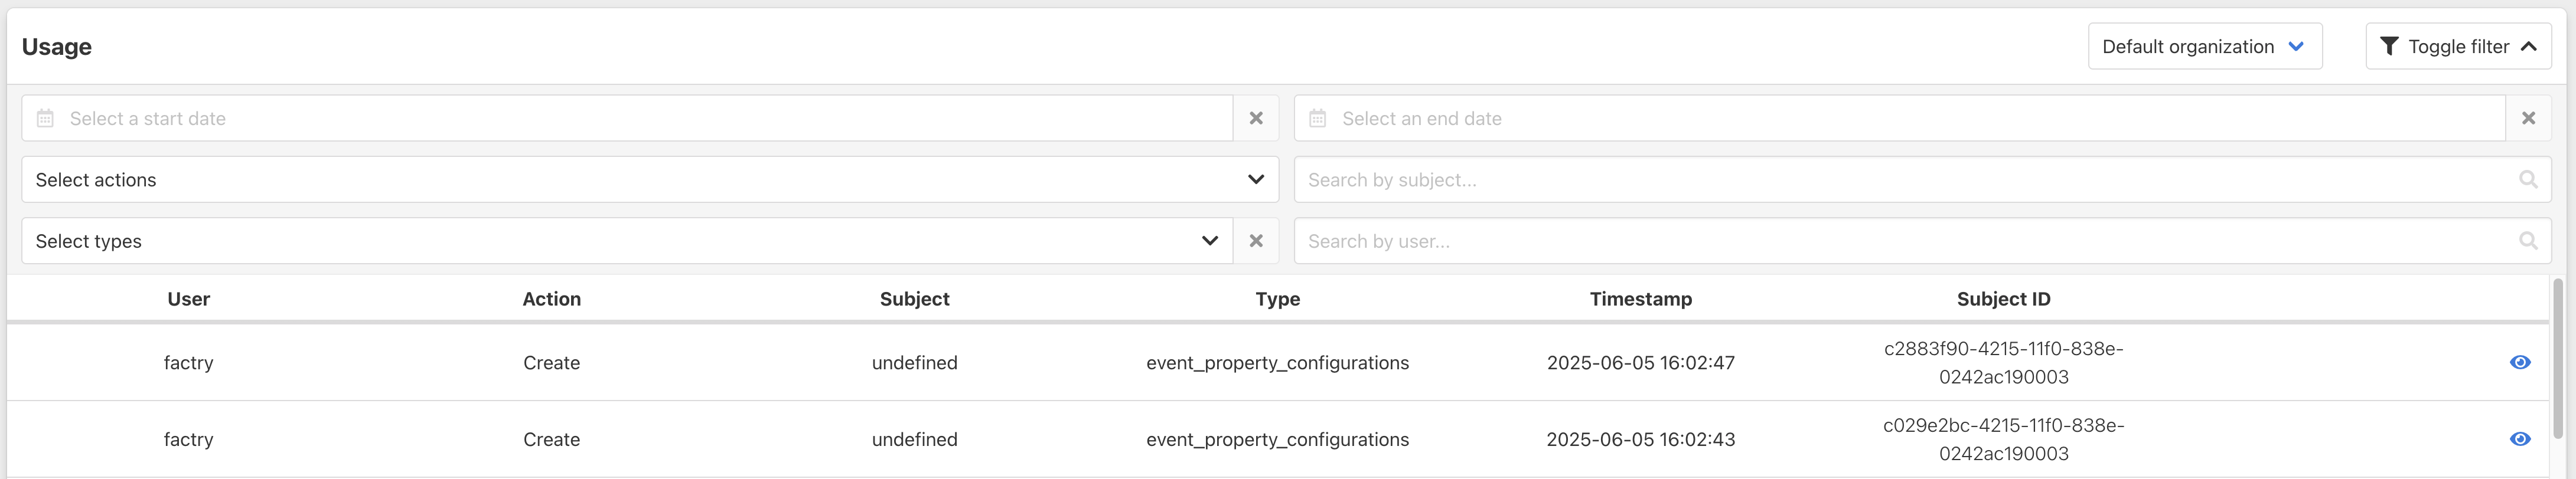Click timestamp 2025-06-05 16:02:43
The height and width of the screenshot is (479, 2576).
tap(1640, 439)
